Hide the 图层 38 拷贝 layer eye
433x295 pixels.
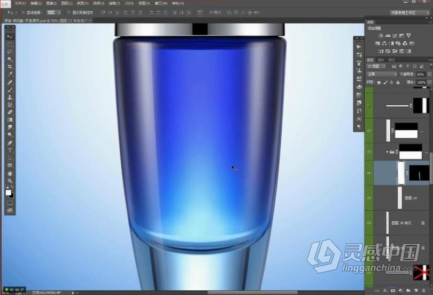pyautogui.click(x=369, y=223)
